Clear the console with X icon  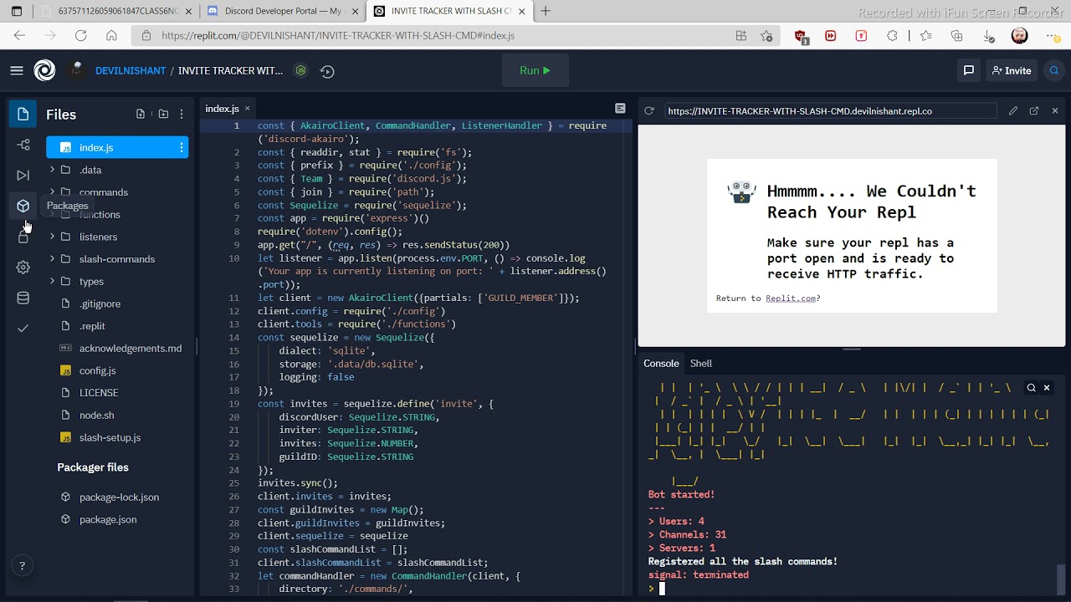click(1047, 388)
